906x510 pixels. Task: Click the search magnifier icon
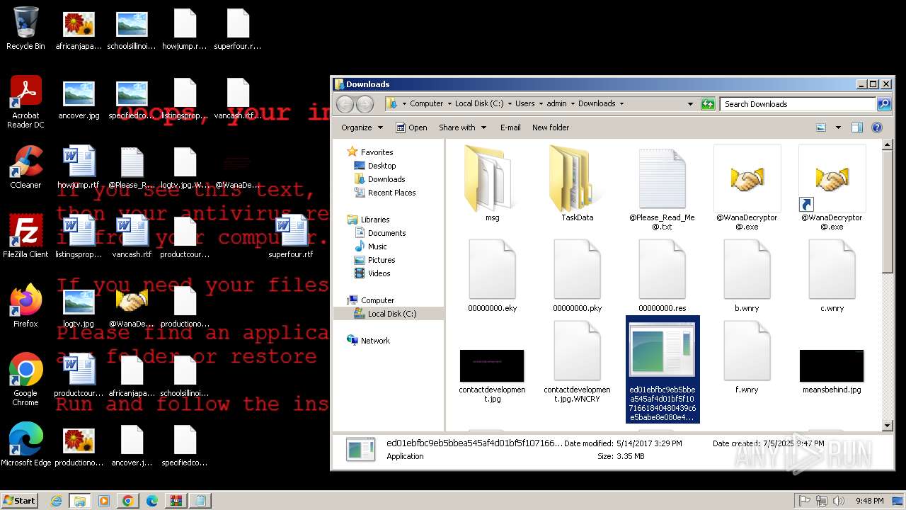coord(883,104)
